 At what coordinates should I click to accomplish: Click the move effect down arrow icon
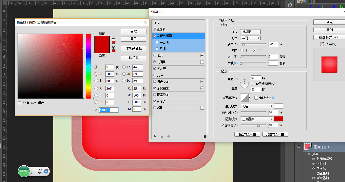[169, 137]
